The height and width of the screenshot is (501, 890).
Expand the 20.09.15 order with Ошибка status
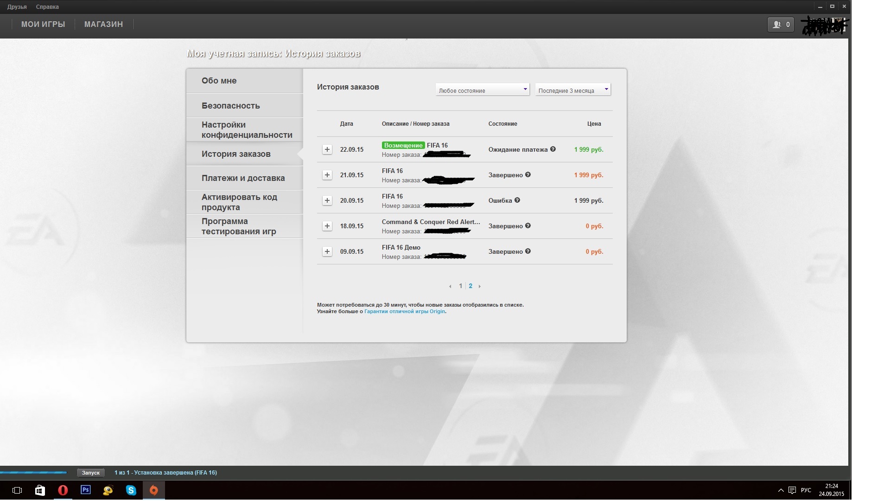point(327,200)
